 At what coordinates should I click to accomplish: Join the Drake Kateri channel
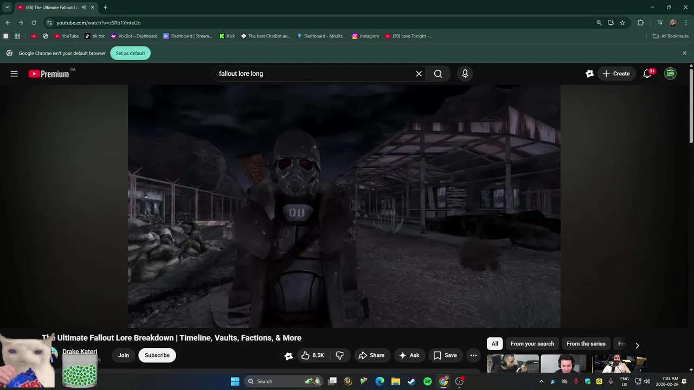[x=124, y=355]
